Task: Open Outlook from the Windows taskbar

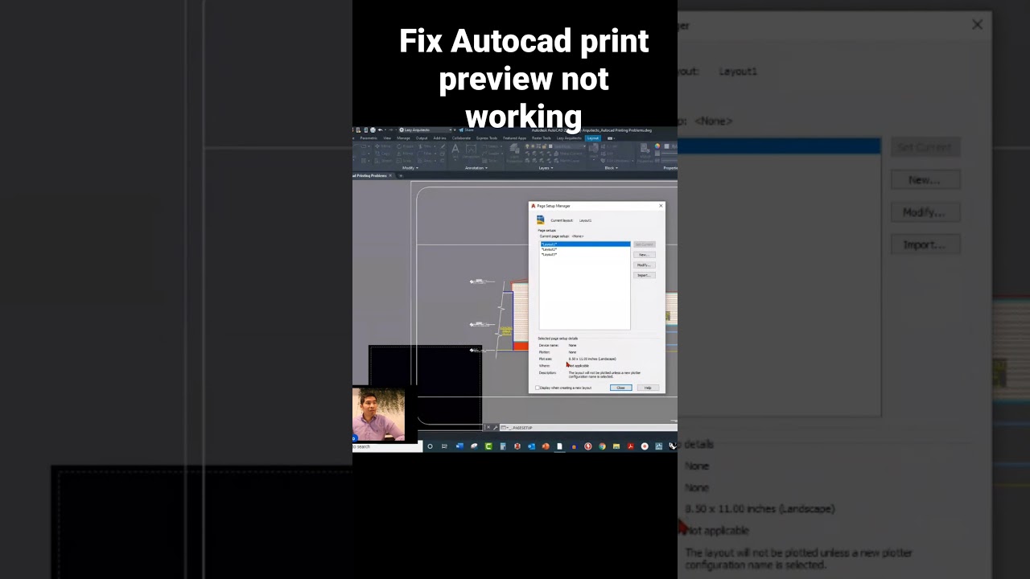Action: [x=531, y=446]
